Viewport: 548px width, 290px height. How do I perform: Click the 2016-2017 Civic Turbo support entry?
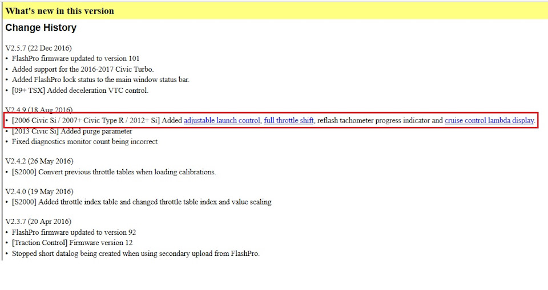click(83, 69)
